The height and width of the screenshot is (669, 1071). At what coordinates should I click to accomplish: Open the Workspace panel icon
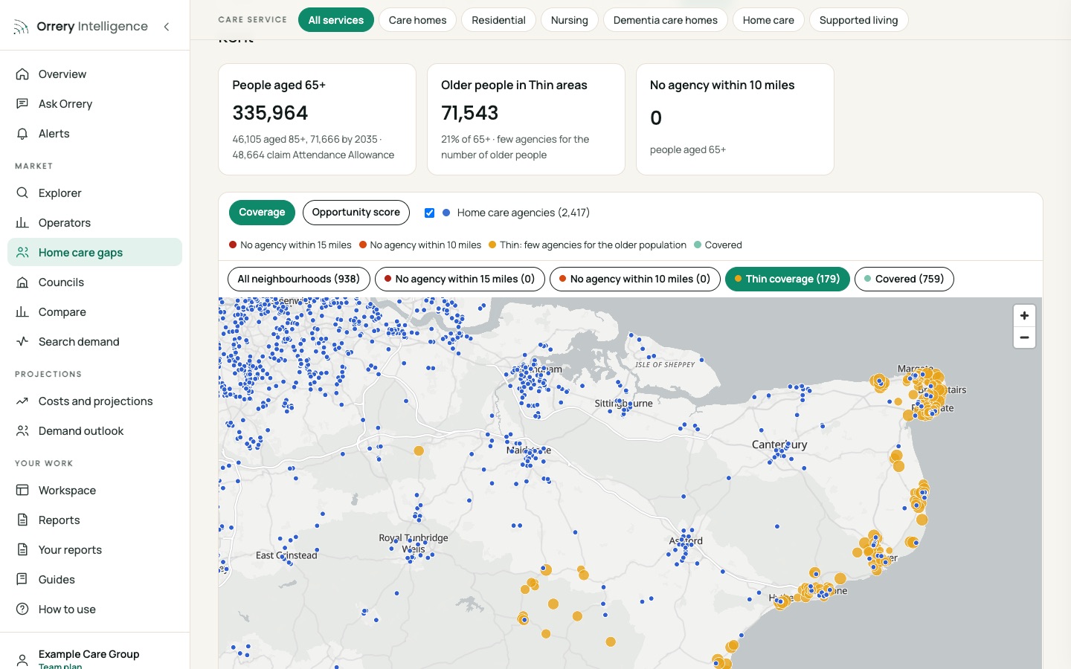(22, 491)
